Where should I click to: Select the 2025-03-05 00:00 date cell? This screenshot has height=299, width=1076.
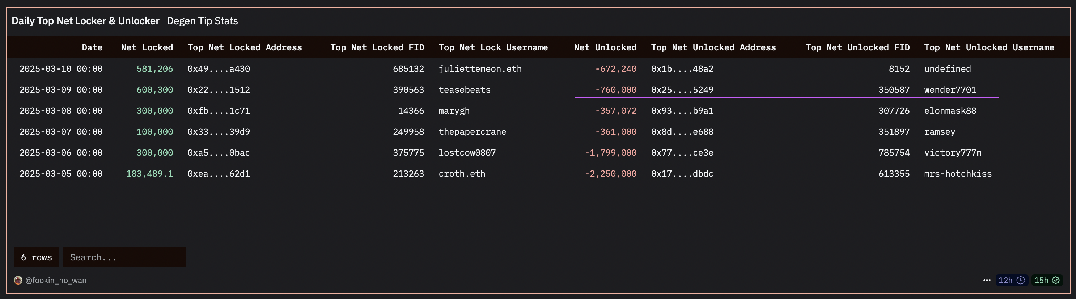[61, 173]
